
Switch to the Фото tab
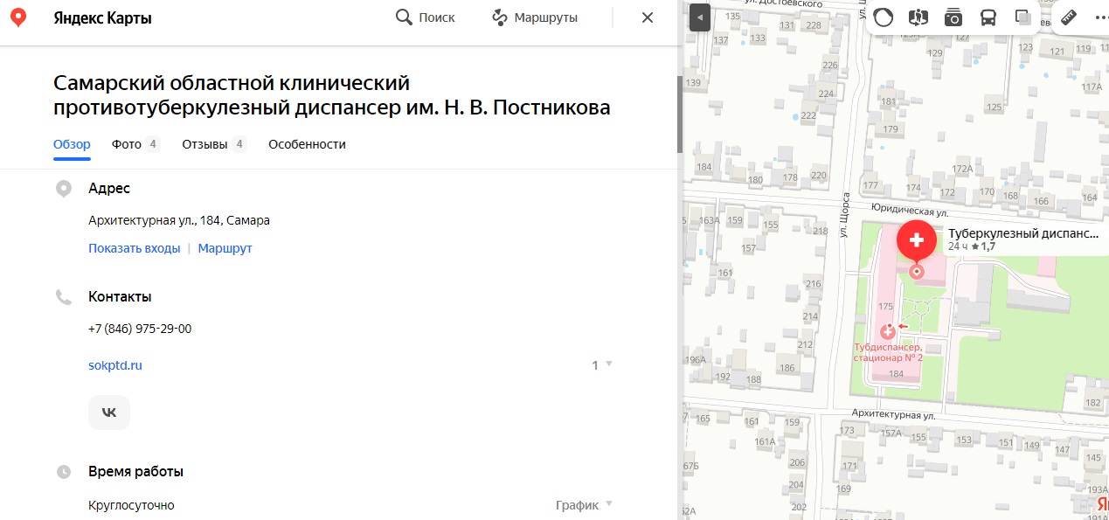pyautogui.click(x=135, y=144)
